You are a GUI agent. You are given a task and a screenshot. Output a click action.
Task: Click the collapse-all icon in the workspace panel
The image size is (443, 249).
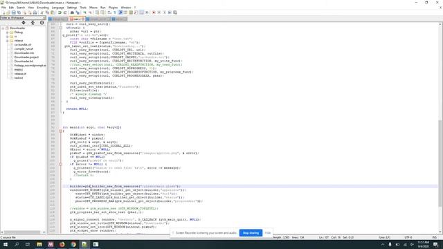(x=33, y=23)
